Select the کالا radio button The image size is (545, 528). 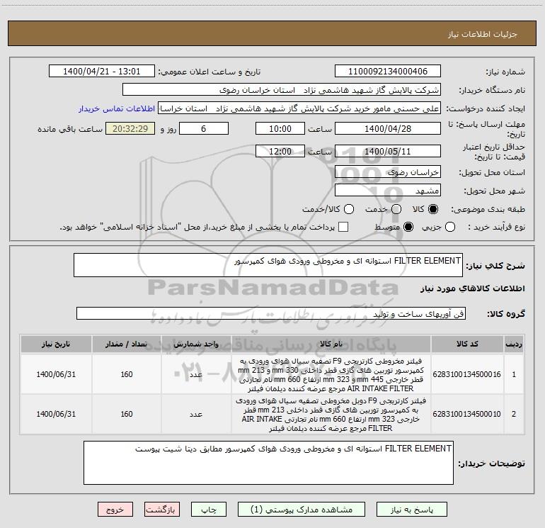[x=433, y=209]
